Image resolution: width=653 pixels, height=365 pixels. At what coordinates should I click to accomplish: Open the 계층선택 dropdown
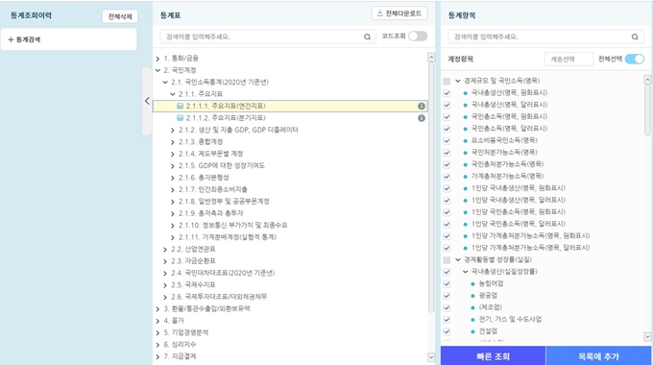pos(568,60)
